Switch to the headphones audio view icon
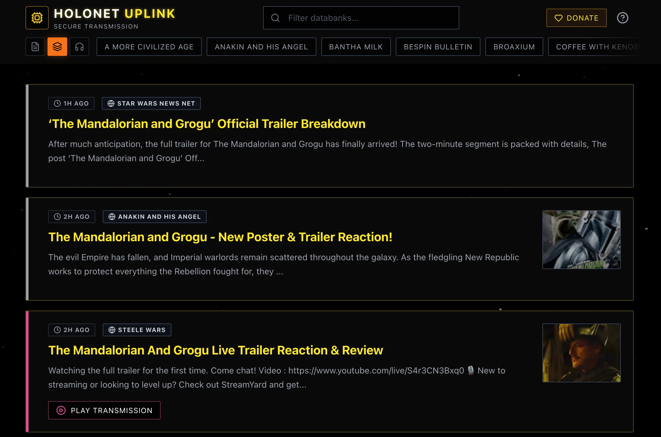661x437 pixels. (x=79, y=47)
